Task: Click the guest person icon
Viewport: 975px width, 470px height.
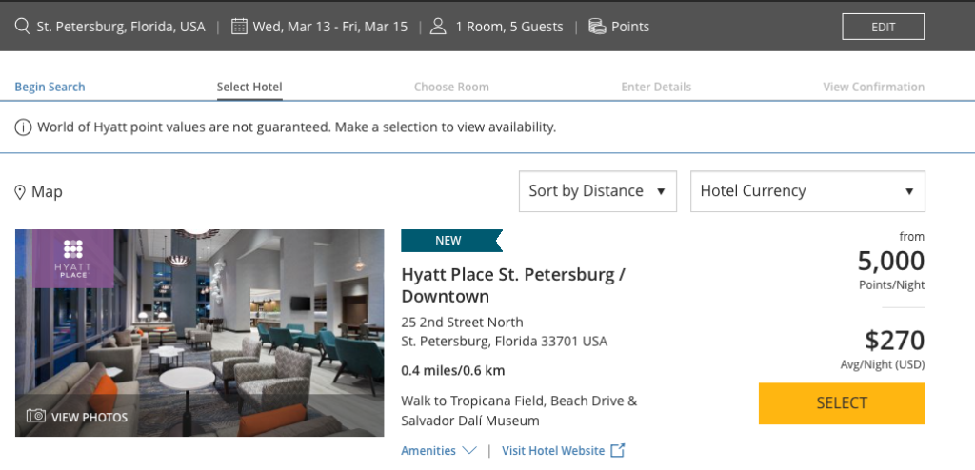Action: click(438, 27)
